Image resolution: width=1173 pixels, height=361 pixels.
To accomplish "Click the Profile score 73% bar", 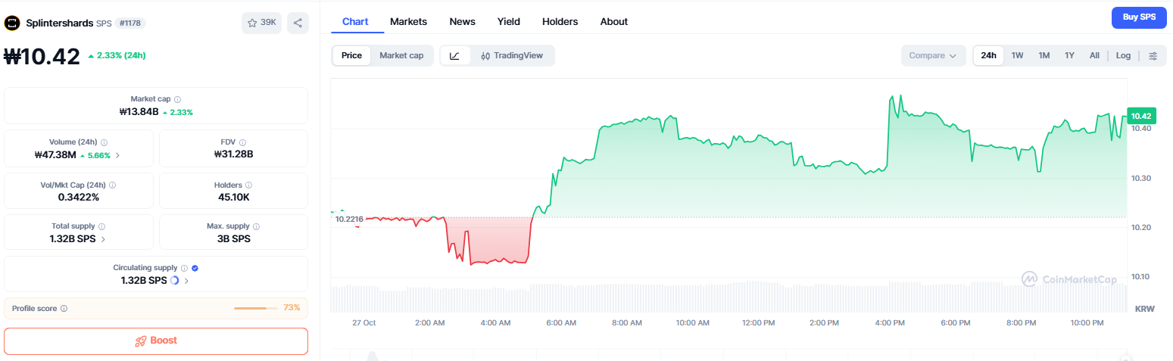I will [x=255, y=308].
